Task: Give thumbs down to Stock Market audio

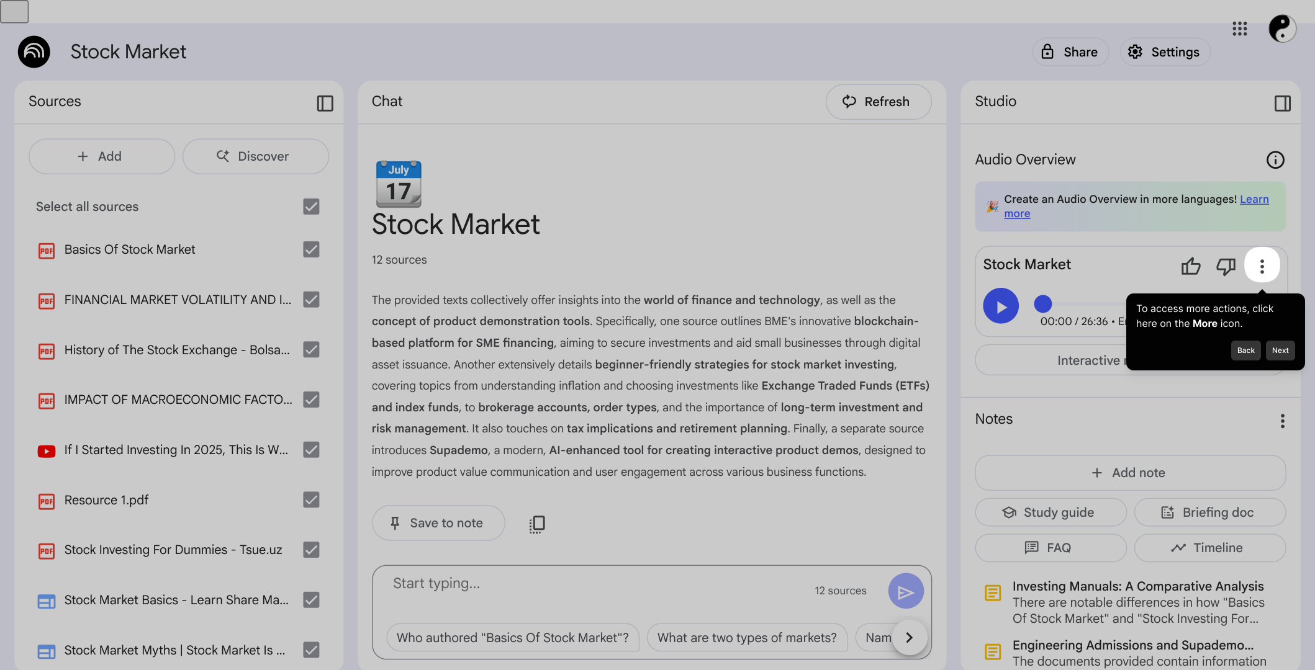Action: tap(1226, 266)
